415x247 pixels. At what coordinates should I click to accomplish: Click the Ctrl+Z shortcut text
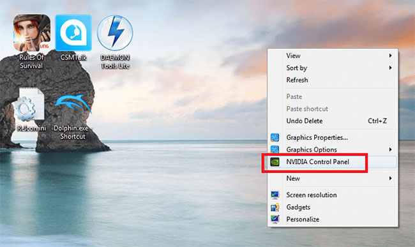coord(377,121)
